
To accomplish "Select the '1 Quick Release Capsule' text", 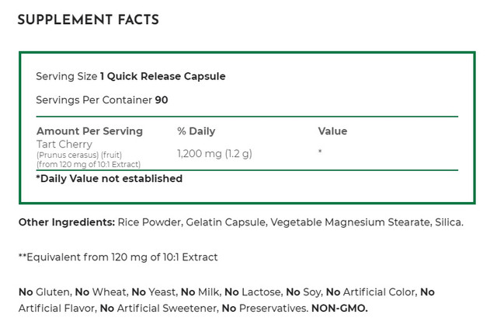I will (163, 76).
